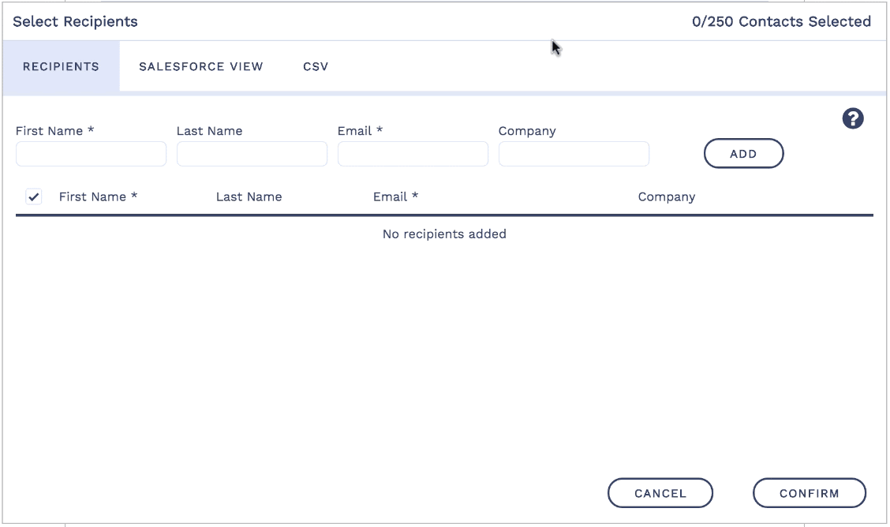The height and width of the screenshot is (527, 890).
Task: Click the Last Name table column header
Action: coord(249,197)
